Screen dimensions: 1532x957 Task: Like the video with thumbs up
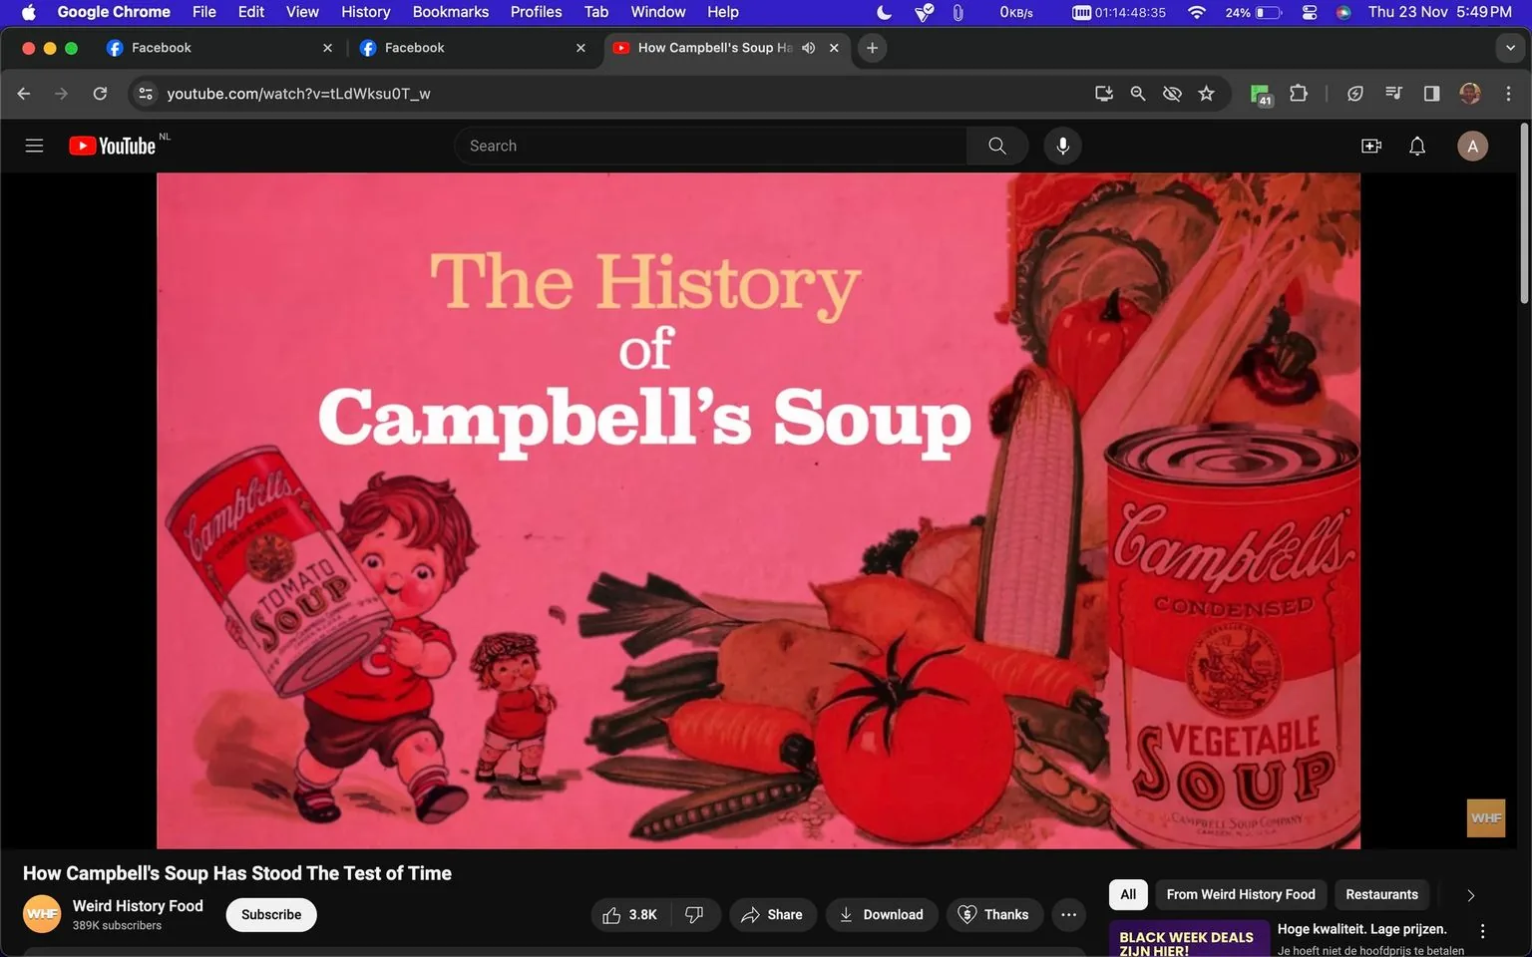point(611,914)
